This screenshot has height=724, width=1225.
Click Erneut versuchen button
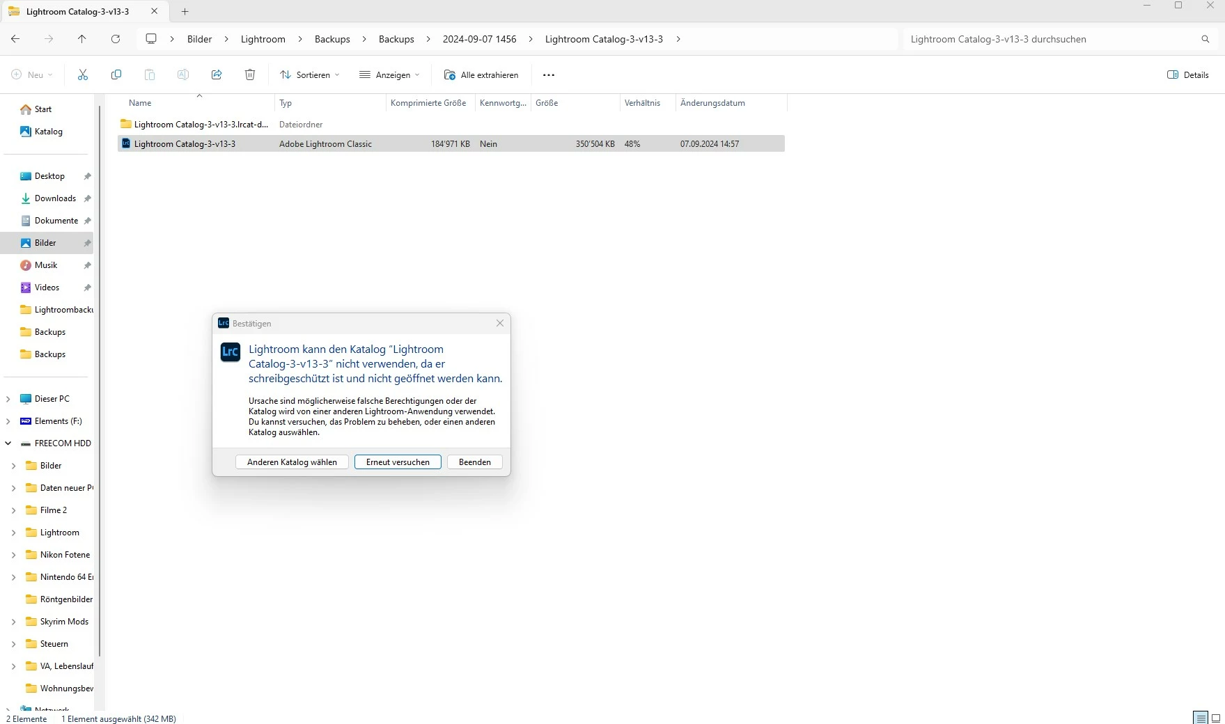click(398, 462)
